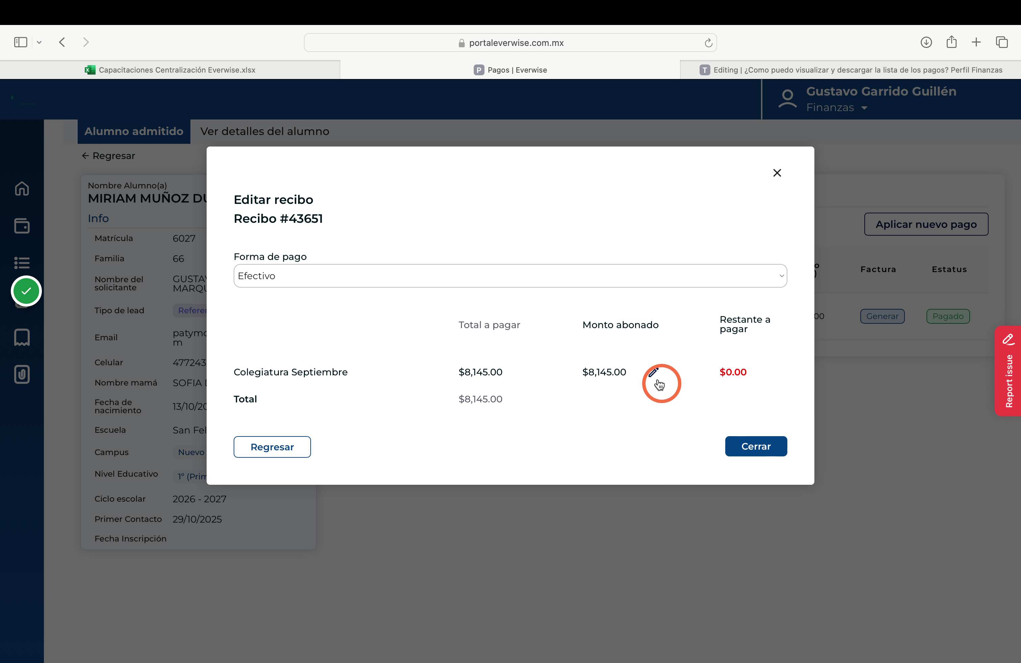Viewport: 1021px width, 663px height.
Task: Click the Info section heading
Action: click(x=98, y=218)
